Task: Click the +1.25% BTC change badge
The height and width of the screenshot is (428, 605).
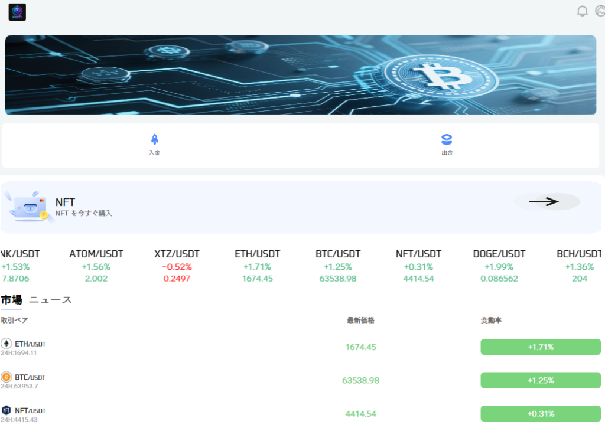Action: coord(541,381)
